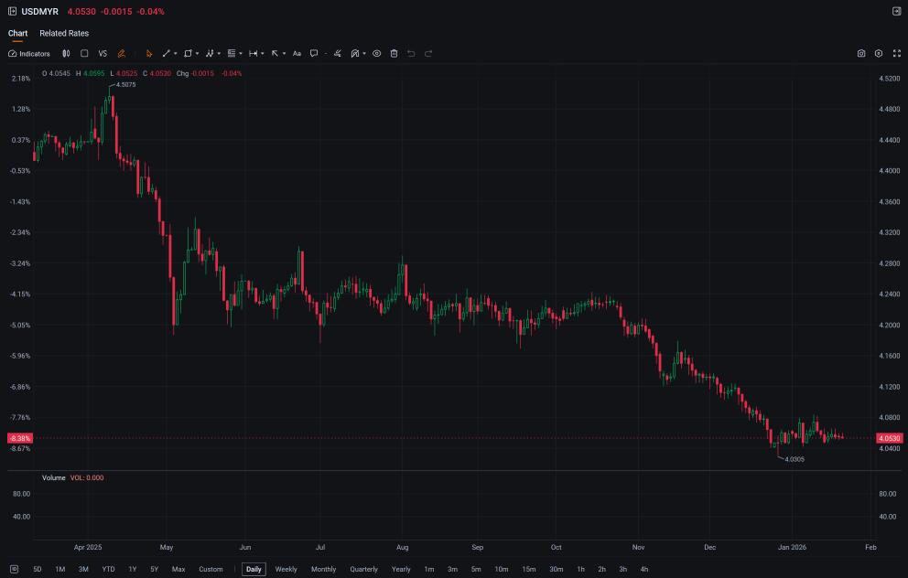Click the USDMYR symbol title

click(40, 12)
